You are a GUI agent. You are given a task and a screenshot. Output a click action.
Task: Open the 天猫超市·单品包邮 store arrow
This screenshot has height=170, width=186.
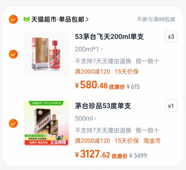(x=87, y=19)
